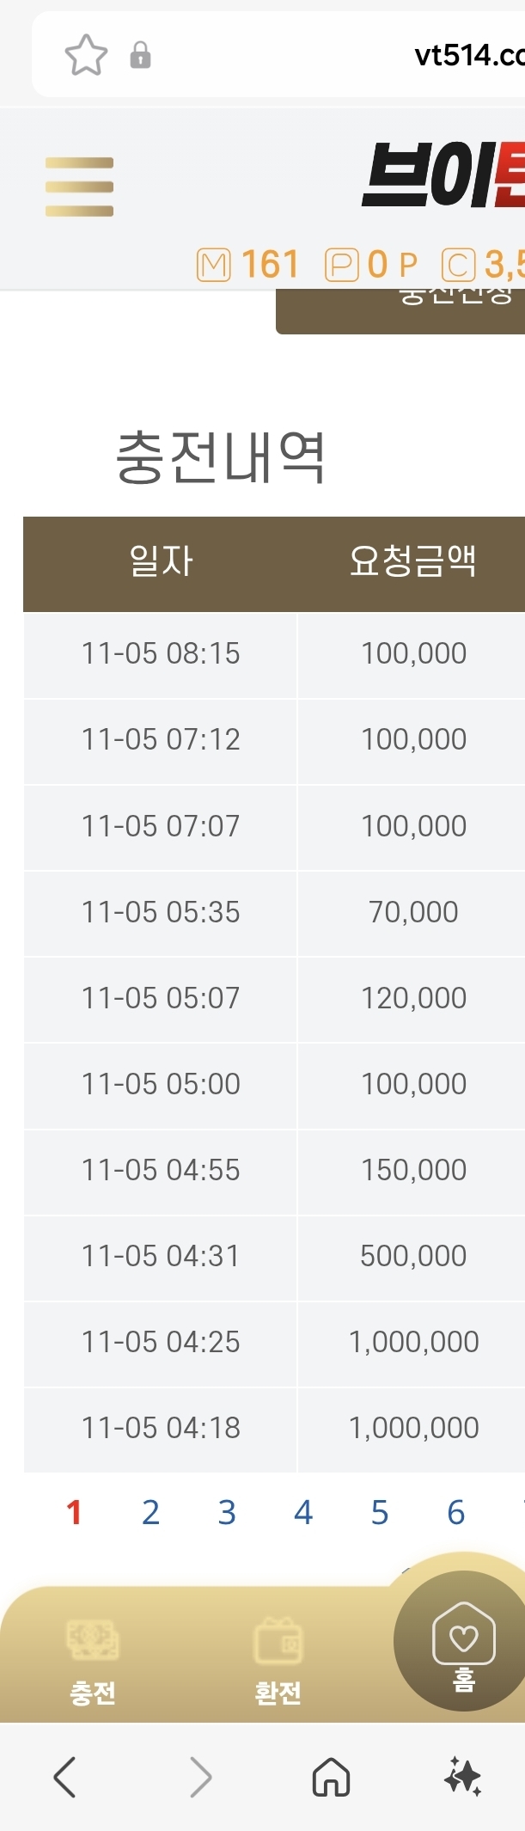Tap the padlock site security icon

click(140, 56)
